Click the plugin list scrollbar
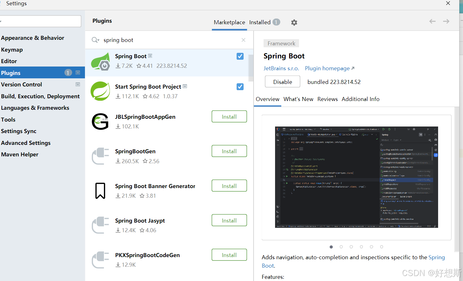This screenshot has height=281, width=463. [251, 68]
